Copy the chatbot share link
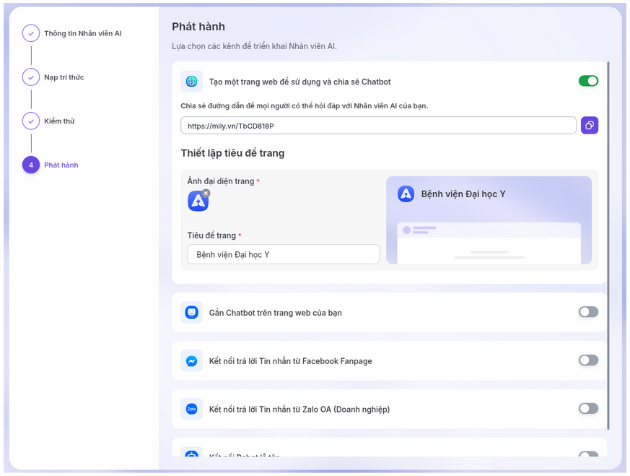 [x=590, y=126]
